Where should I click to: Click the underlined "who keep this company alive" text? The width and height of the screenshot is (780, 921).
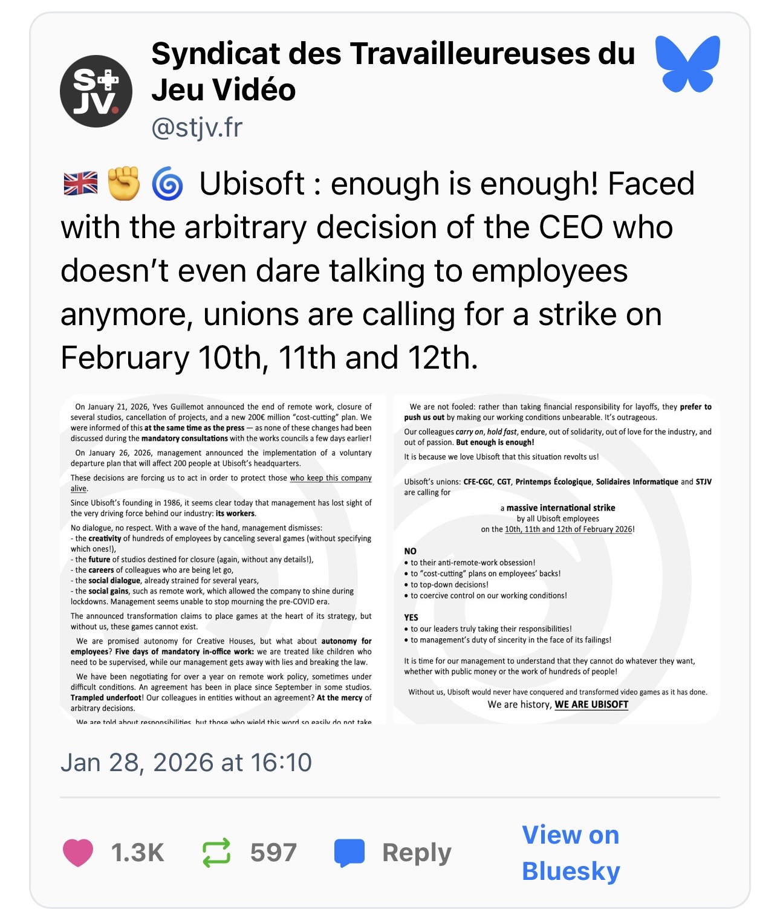pos(330,478)
